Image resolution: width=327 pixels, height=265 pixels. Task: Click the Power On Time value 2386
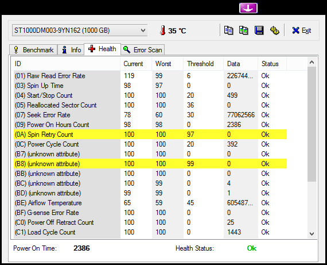pyautogui.click(x=81, y=248)
